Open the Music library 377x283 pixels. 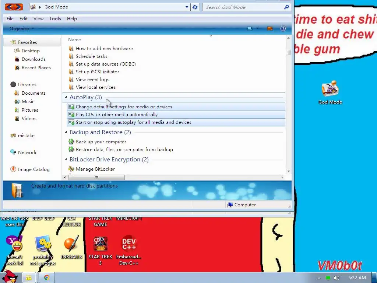pos(28,101)
